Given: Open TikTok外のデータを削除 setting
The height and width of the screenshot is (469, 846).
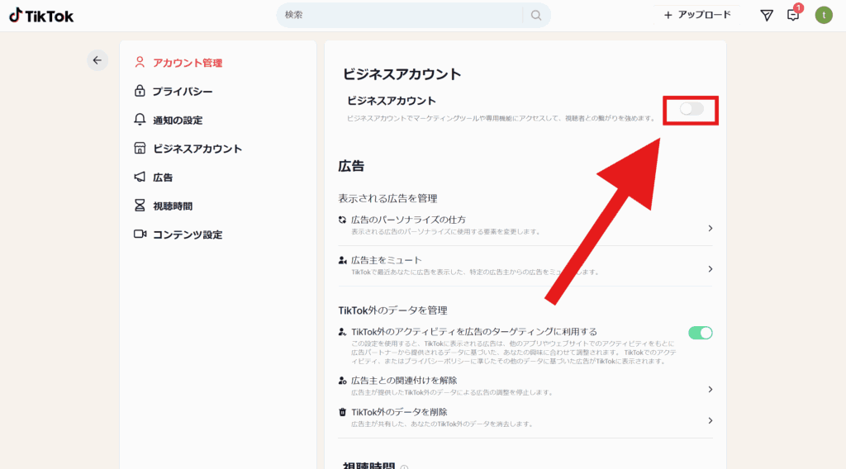Looking at the screenshot, I should 525,419.
